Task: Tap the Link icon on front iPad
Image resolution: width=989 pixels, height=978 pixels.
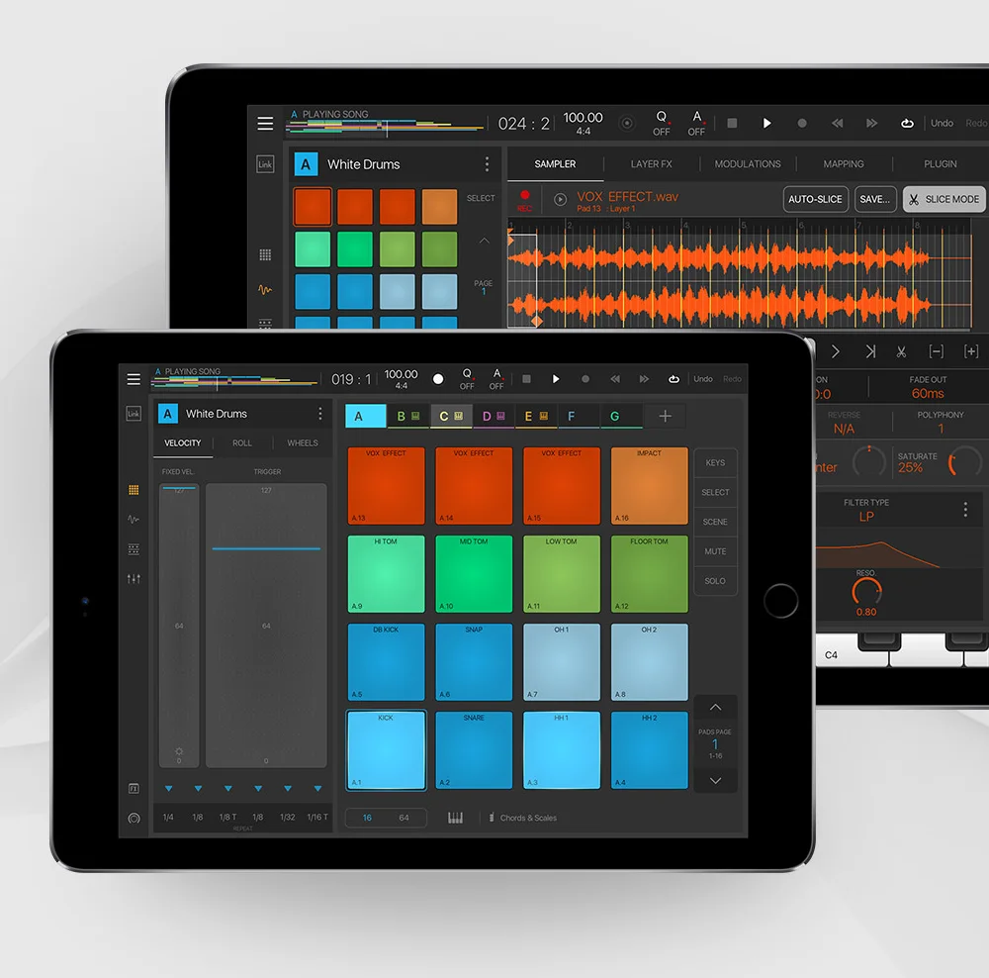Action: [x=134, y=414]
